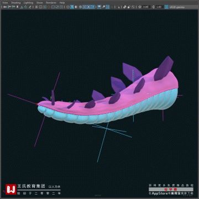Open the Renderer panel menu
Screen dimensions: 199x199
click(51, 3)
